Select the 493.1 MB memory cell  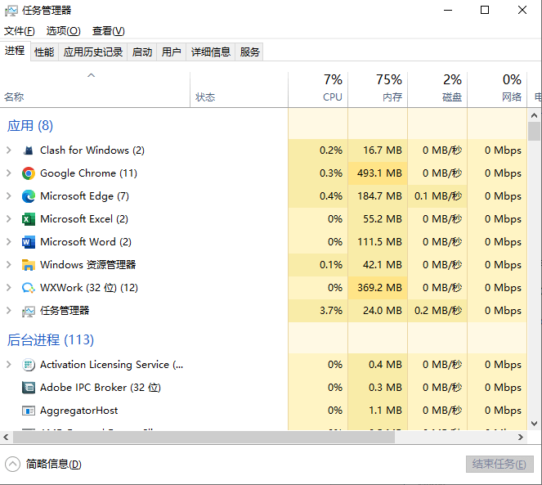pyautogui.click(x=378, y=173)
